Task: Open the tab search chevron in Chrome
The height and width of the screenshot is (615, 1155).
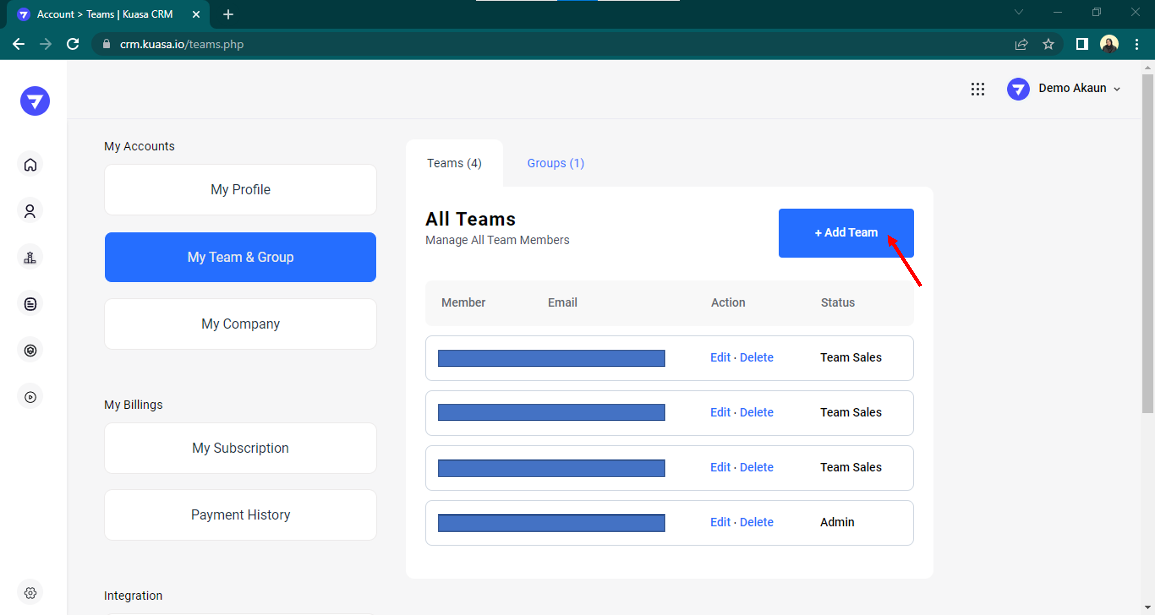Action: click(1019, 13)
